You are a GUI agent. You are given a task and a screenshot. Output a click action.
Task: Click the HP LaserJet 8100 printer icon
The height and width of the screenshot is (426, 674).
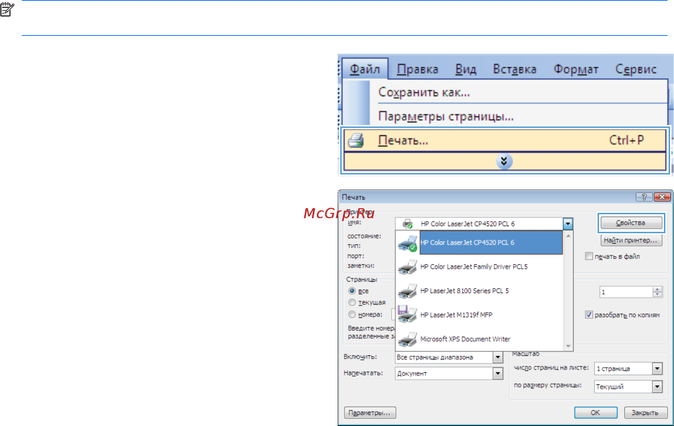408,291
